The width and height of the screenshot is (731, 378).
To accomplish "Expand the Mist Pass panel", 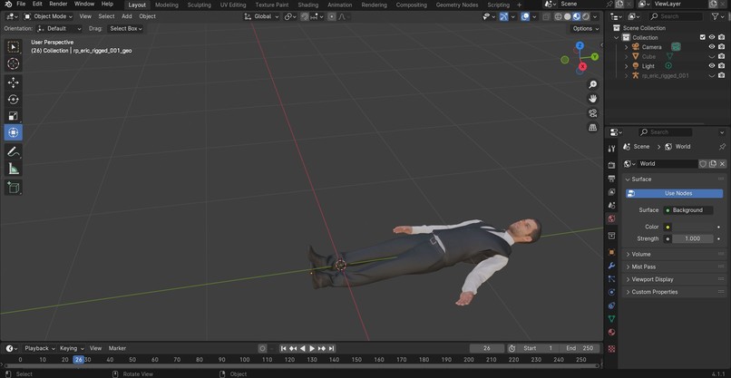I will coord(675,267).
